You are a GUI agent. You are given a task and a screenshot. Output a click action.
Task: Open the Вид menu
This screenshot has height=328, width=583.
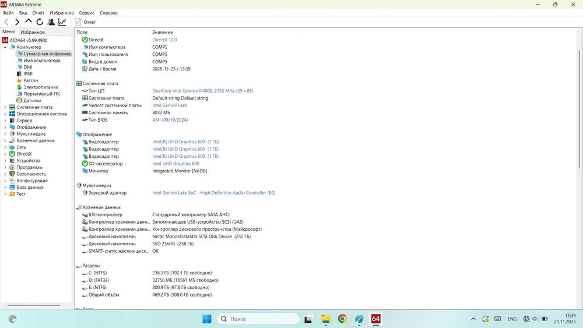click(x=23, y=13)
